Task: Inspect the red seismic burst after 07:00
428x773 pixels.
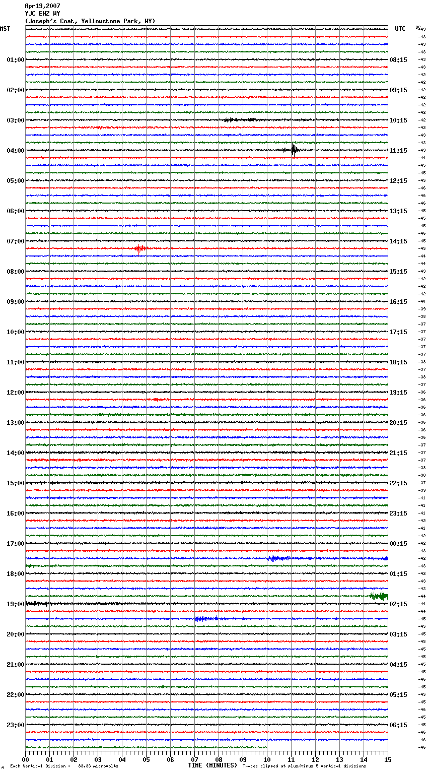Action: 140,248
